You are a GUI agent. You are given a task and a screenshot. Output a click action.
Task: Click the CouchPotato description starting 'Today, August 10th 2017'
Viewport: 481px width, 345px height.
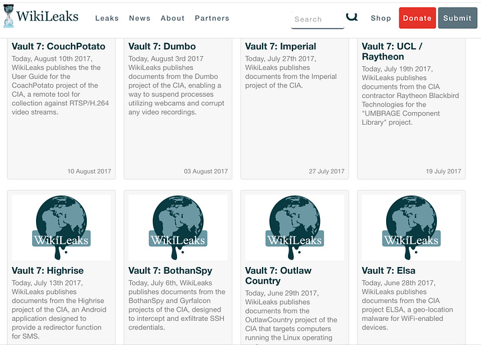click(60, 85)
